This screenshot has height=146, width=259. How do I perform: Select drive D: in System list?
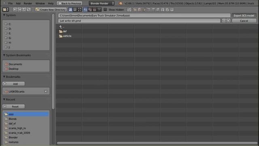coord(26,29)
